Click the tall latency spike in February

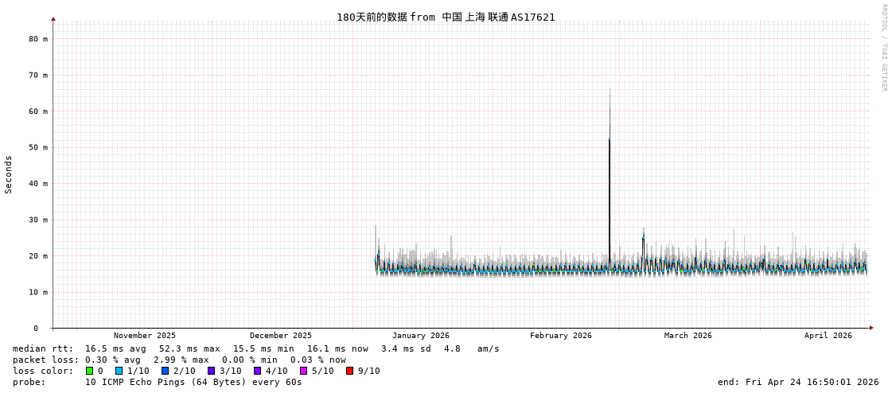tap(610, 170)
